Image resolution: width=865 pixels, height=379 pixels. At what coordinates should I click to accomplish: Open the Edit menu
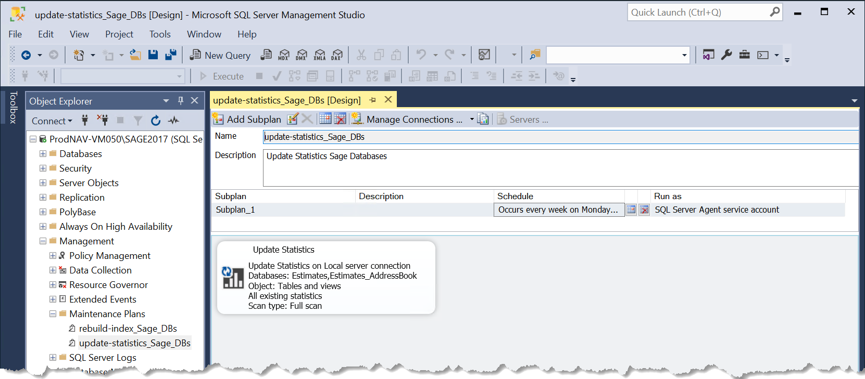(x=46, y=34)
